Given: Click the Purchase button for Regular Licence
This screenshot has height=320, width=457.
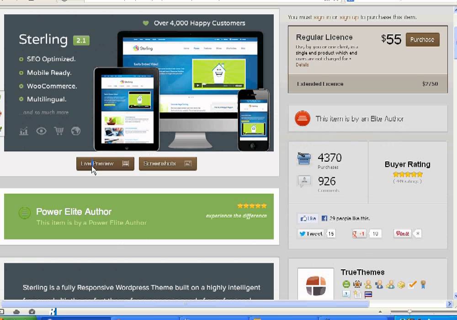Looking at the screenshot, I should (422, 40).
